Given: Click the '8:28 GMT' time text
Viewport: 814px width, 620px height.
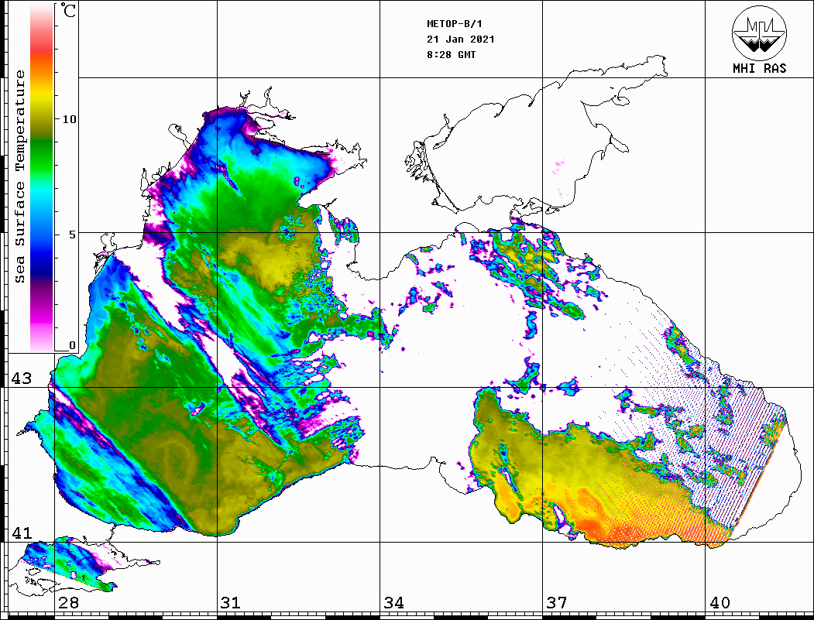Looking at the screenshot, I should click(x=451, y=54).
